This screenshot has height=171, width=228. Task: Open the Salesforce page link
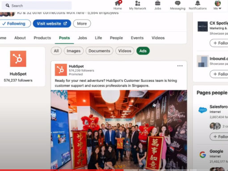point(219,107)
